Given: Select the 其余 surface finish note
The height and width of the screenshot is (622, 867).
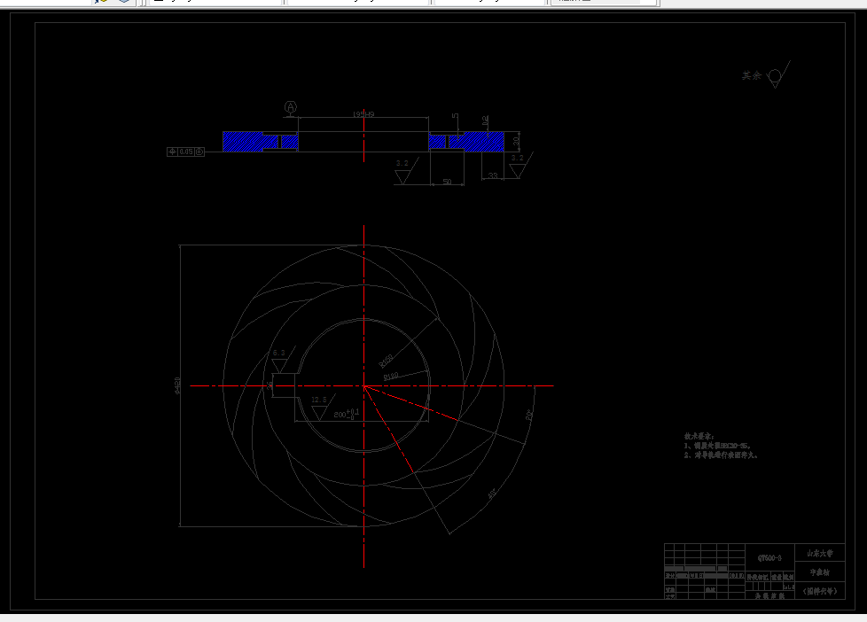Looking at the screenshot, I should 752,75.
